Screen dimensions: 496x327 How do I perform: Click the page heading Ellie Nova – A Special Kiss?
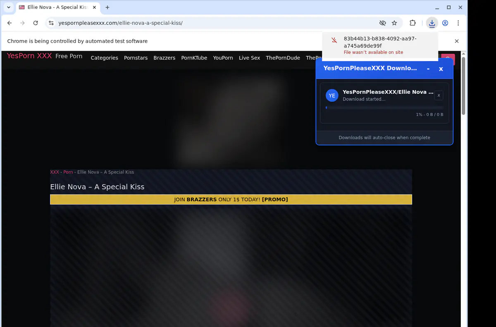(x=97, y=187)
